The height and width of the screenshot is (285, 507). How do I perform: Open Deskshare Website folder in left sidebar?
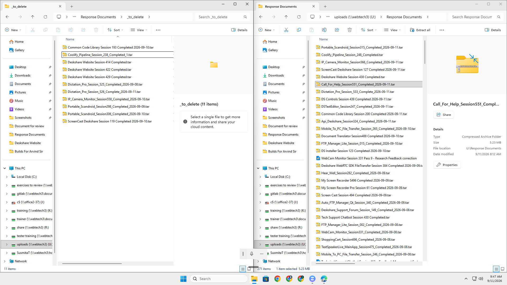tap(28, 143)
